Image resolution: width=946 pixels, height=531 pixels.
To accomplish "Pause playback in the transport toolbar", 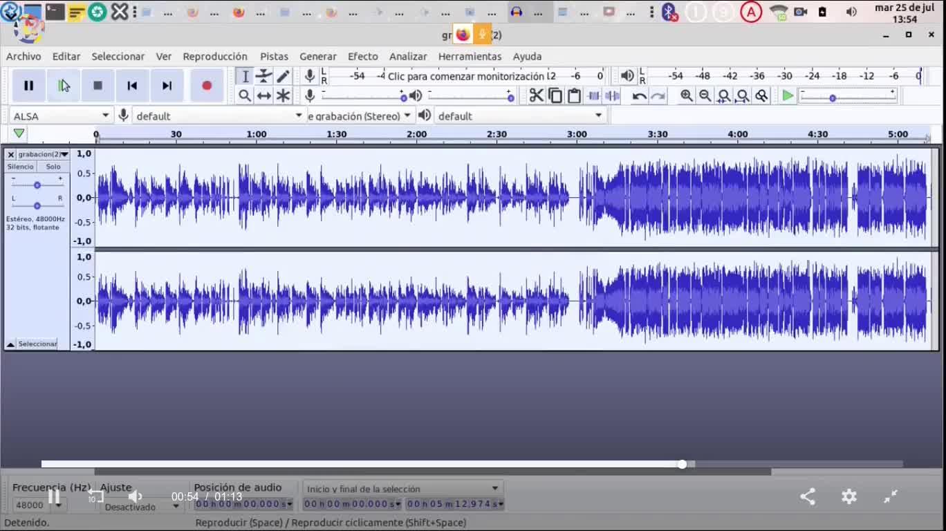I will pos(28,86).
